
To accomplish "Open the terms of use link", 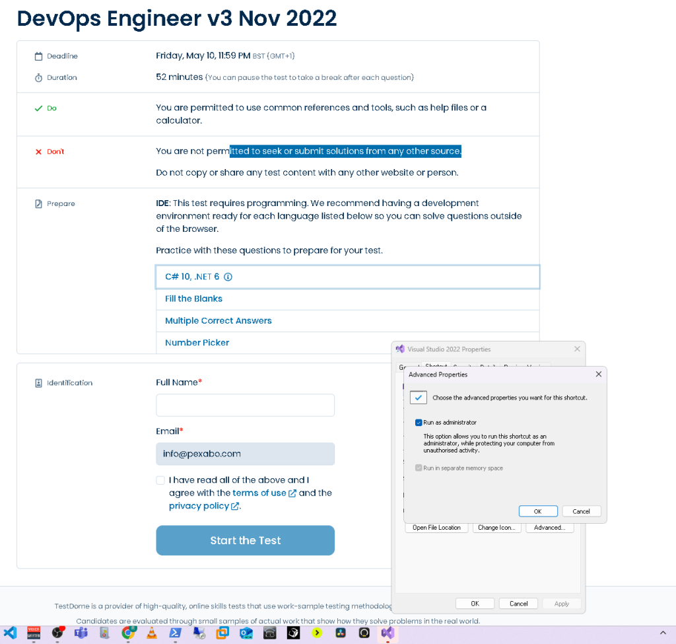I will point(259,493).
